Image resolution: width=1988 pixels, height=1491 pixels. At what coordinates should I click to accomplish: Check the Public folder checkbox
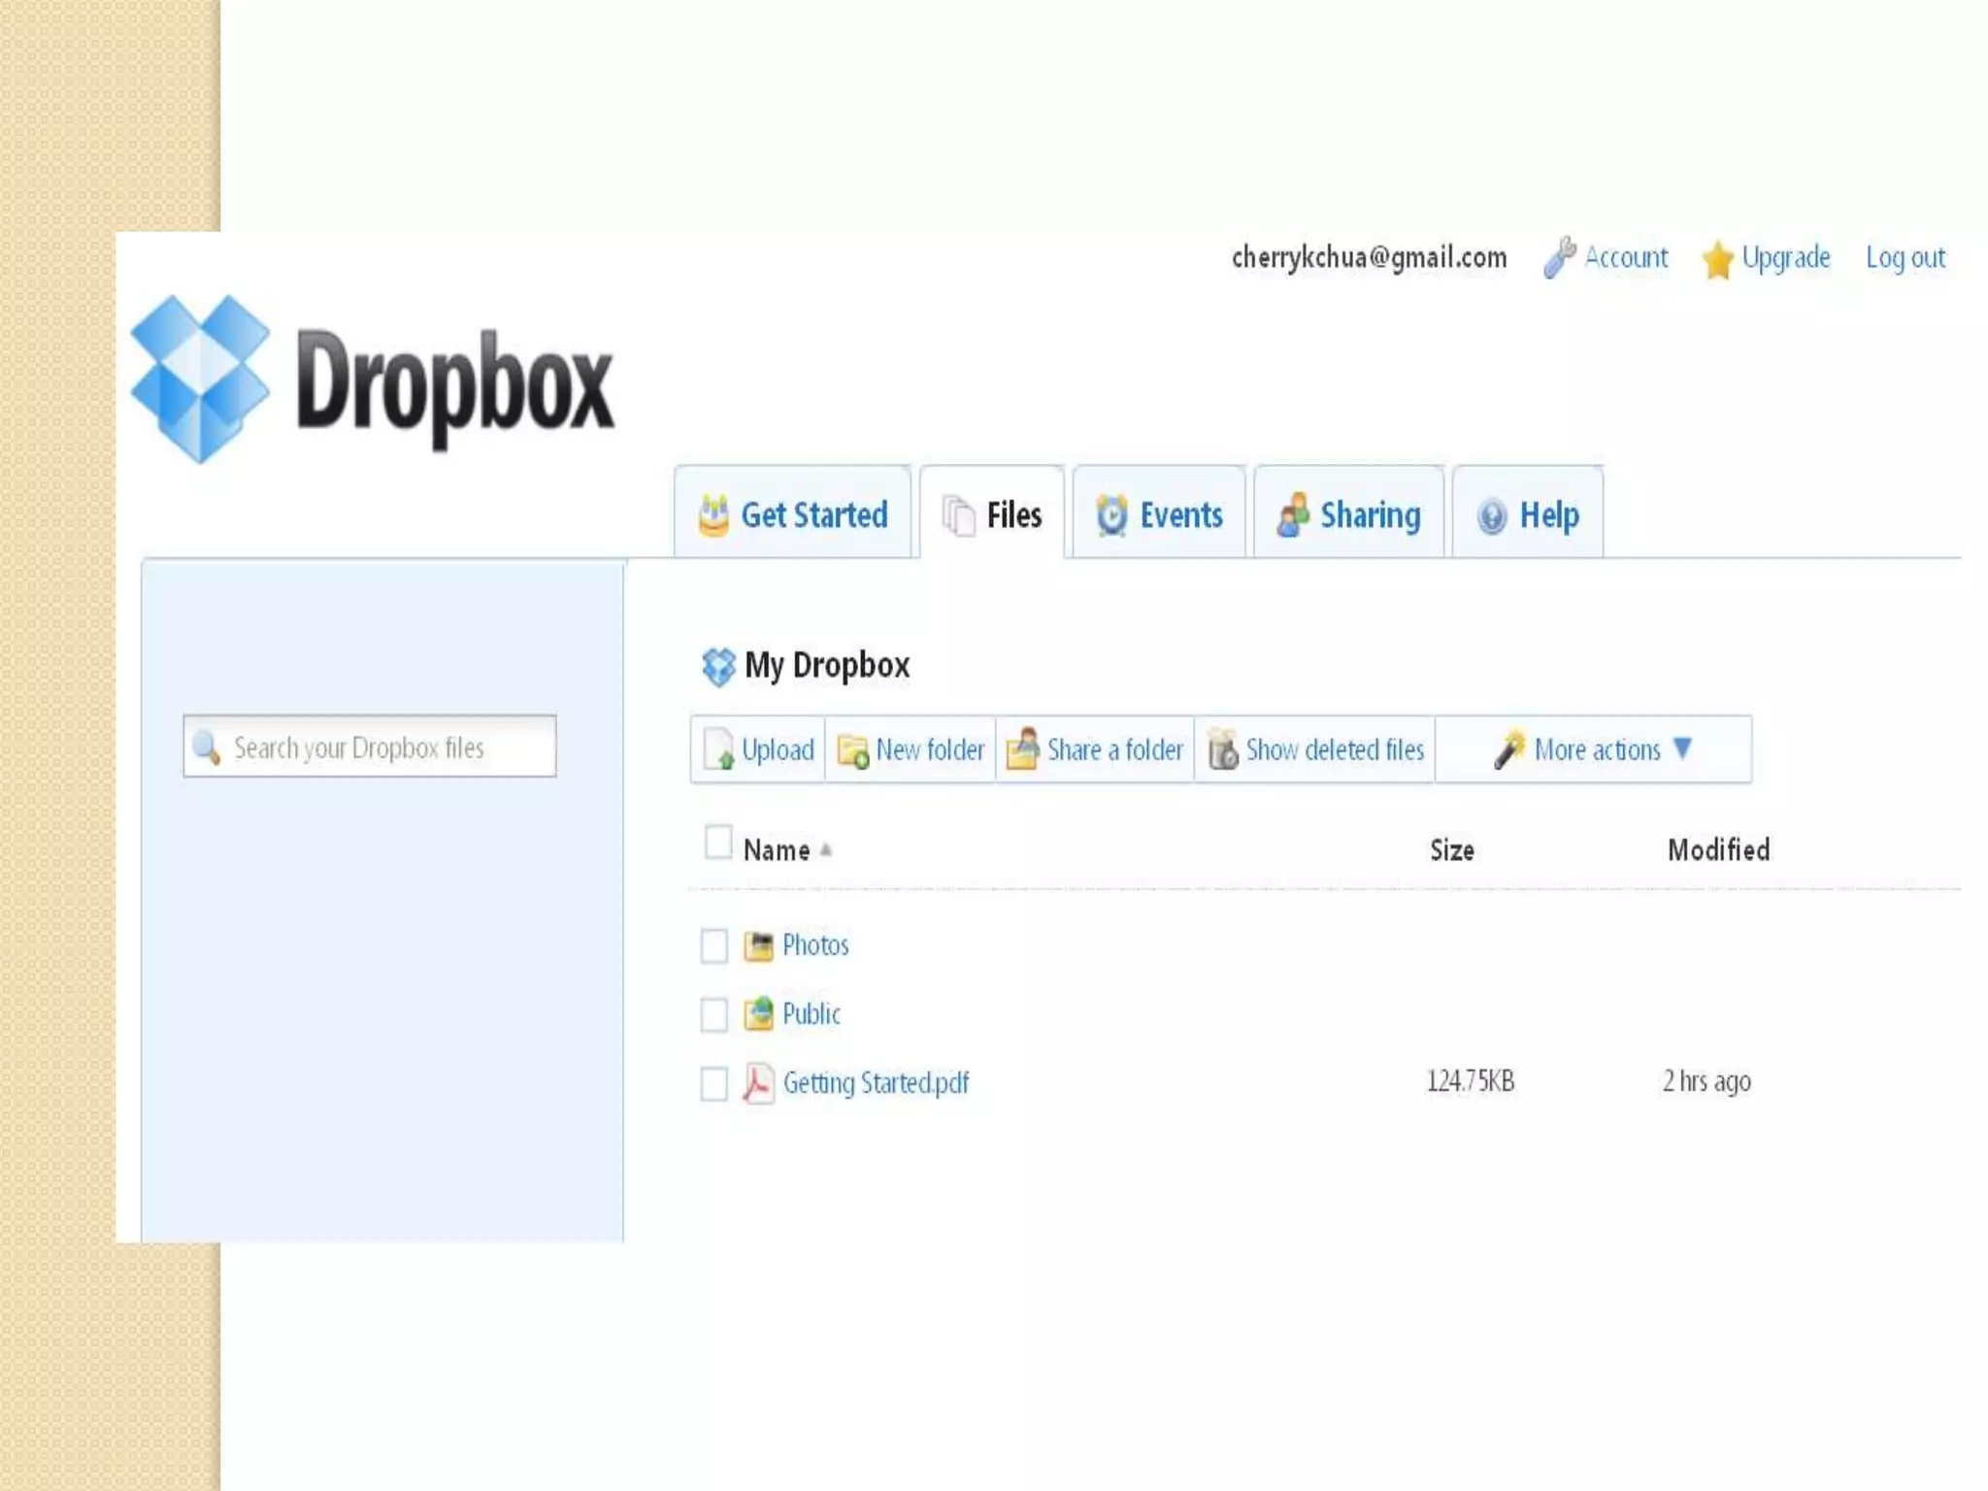point(713,1014)
